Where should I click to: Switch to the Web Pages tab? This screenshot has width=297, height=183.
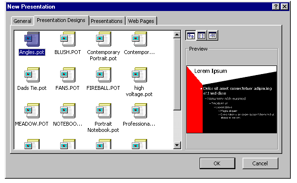[141, 21]
